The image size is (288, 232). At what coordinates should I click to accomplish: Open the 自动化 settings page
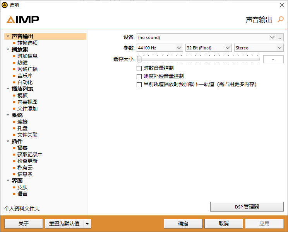pyautogui.click(x=25, y=82)
